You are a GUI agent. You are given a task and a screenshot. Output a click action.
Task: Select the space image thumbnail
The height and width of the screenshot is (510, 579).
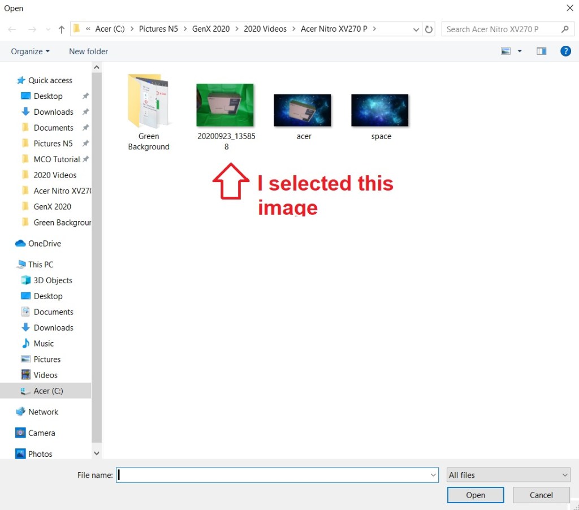coord(380,110)
